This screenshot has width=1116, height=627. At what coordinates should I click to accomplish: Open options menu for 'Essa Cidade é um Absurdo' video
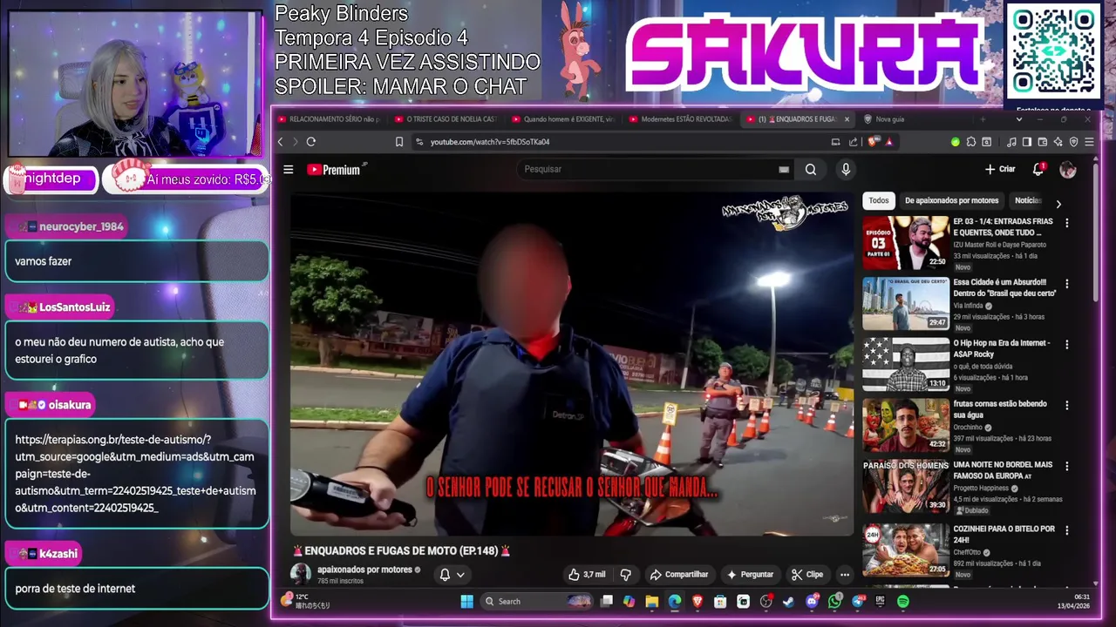(1066, 284)
